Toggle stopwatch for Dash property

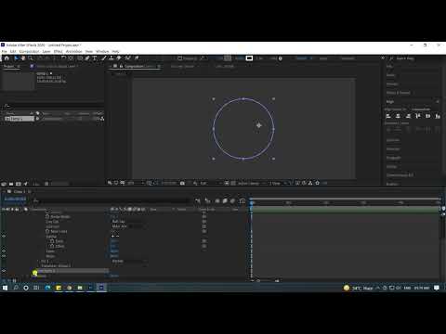point(52,241)
